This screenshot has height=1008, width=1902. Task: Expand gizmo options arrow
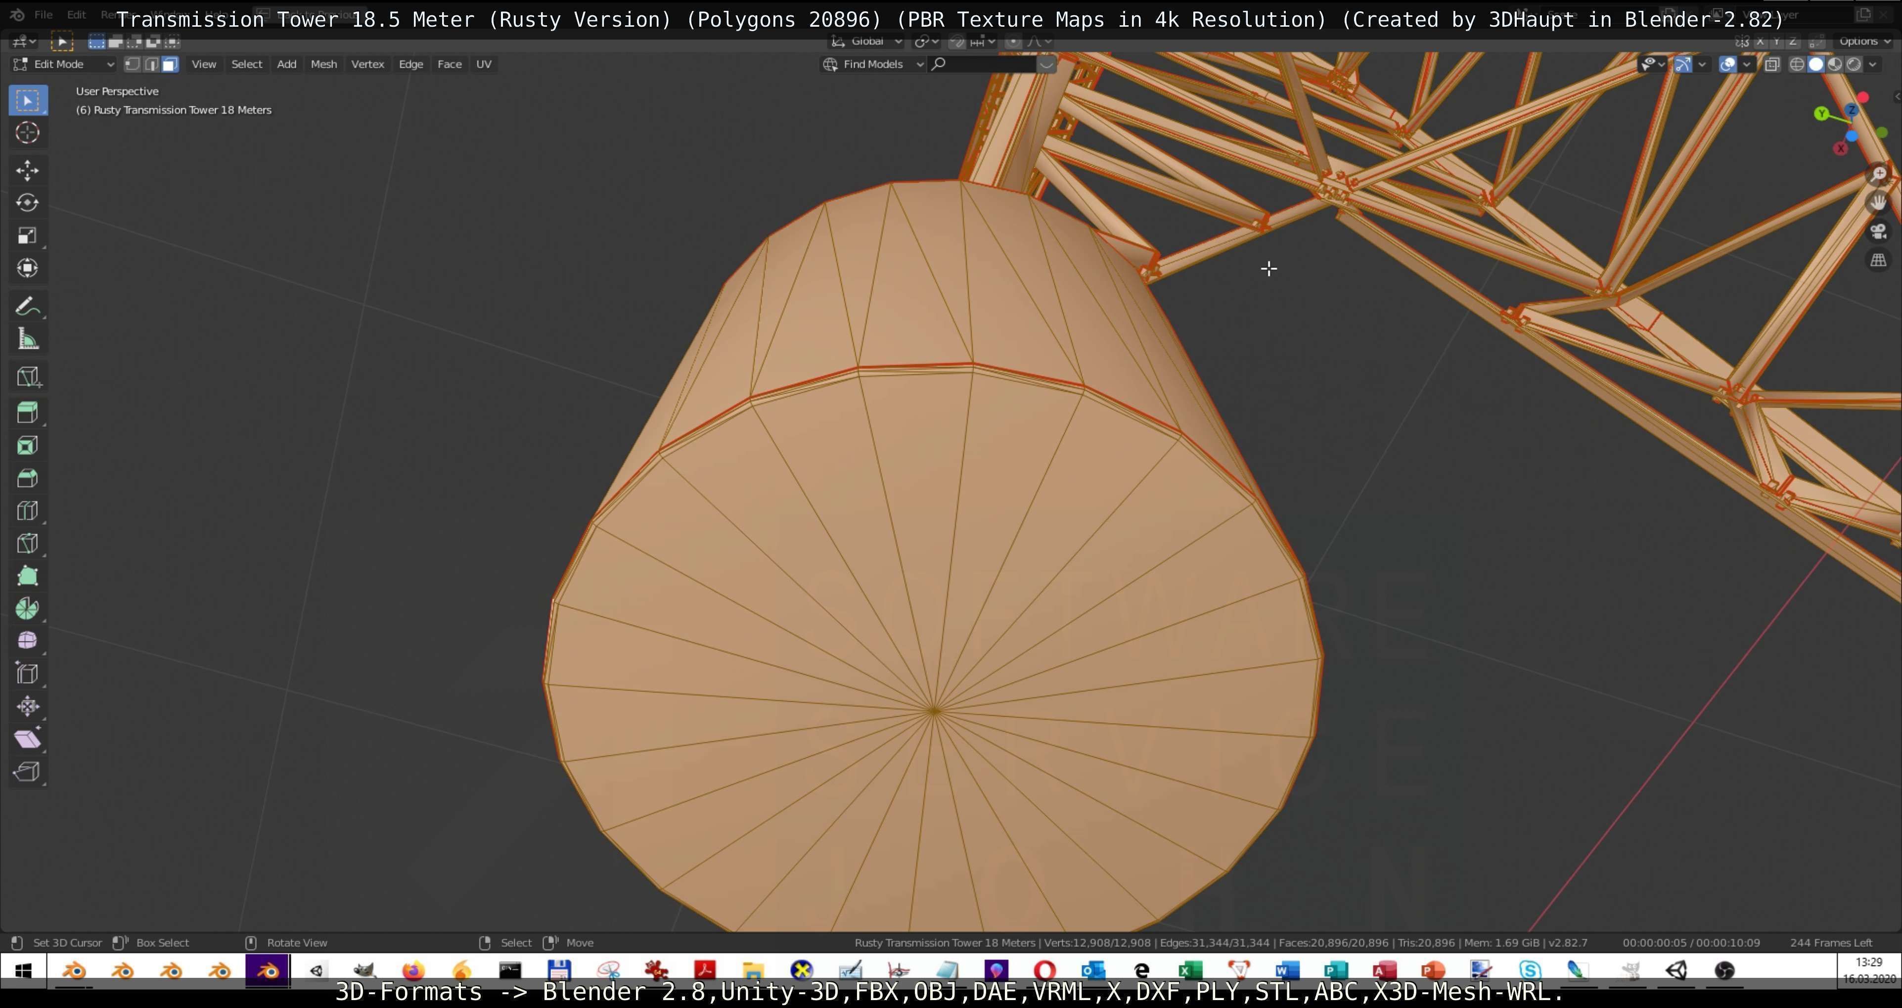click(x=1703, y=64)
